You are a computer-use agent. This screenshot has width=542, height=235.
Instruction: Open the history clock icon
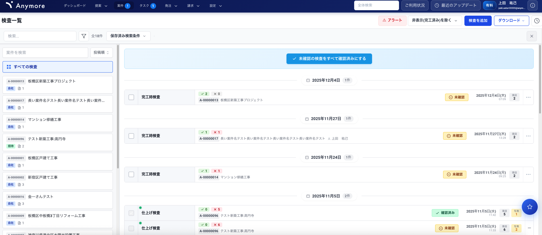[537, 21]
